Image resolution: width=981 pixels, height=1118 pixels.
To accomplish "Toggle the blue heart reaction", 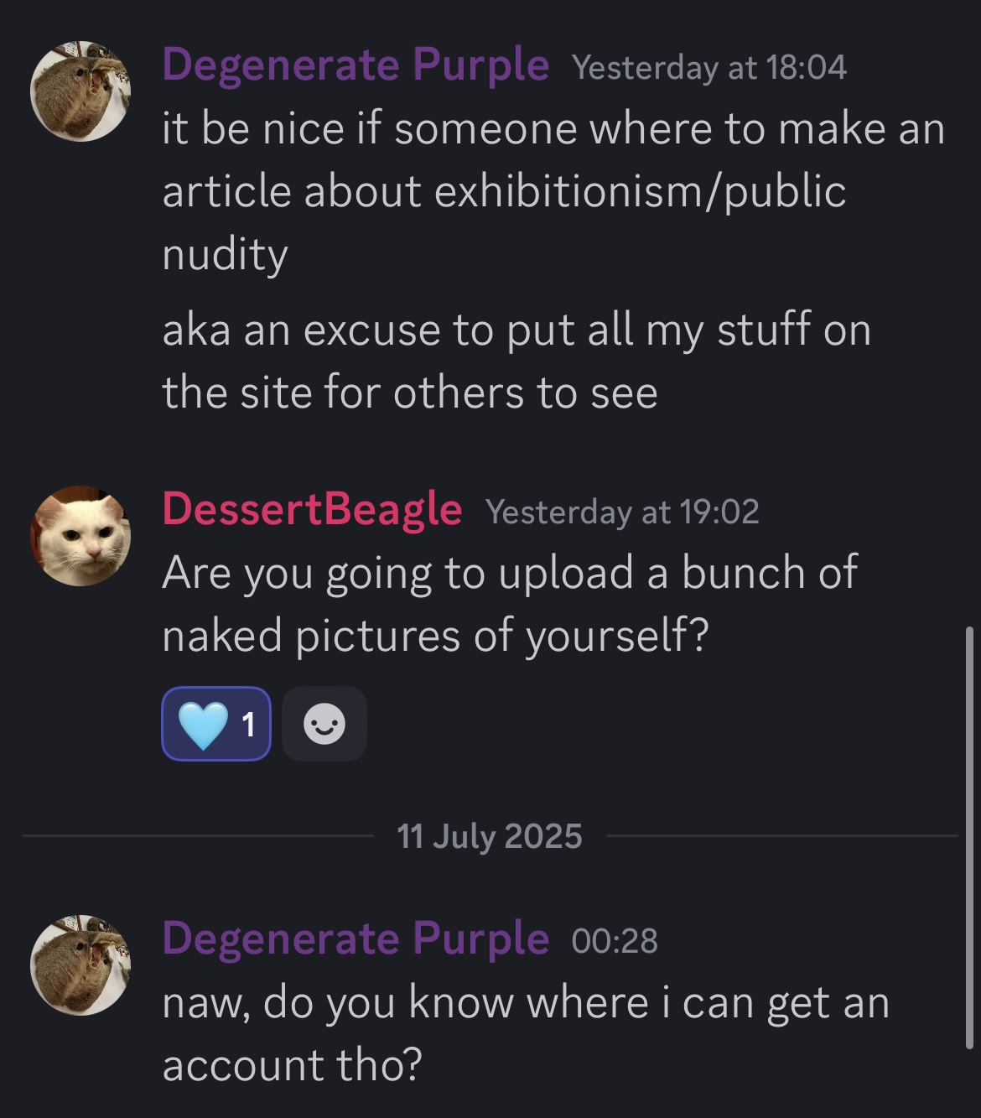I will point(216,724).
